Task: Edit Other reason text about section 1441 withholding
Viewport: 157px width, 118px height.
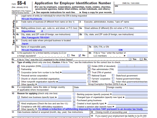Action: tap(93, 109)
